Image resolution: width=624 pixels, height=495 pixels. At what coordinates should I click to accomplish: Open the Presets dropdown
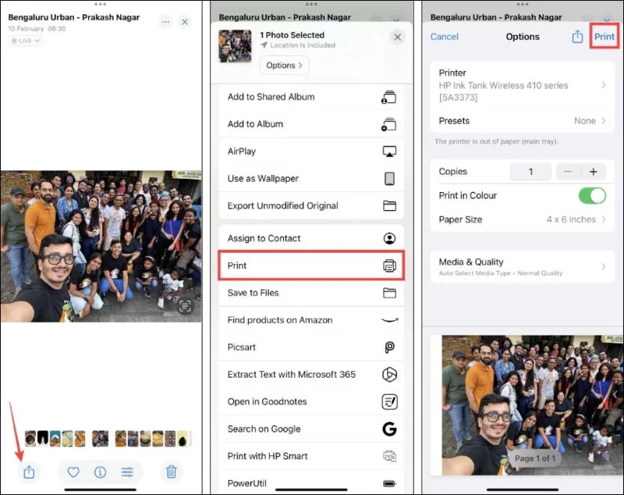pyautogui.click(x=521, y=121)
